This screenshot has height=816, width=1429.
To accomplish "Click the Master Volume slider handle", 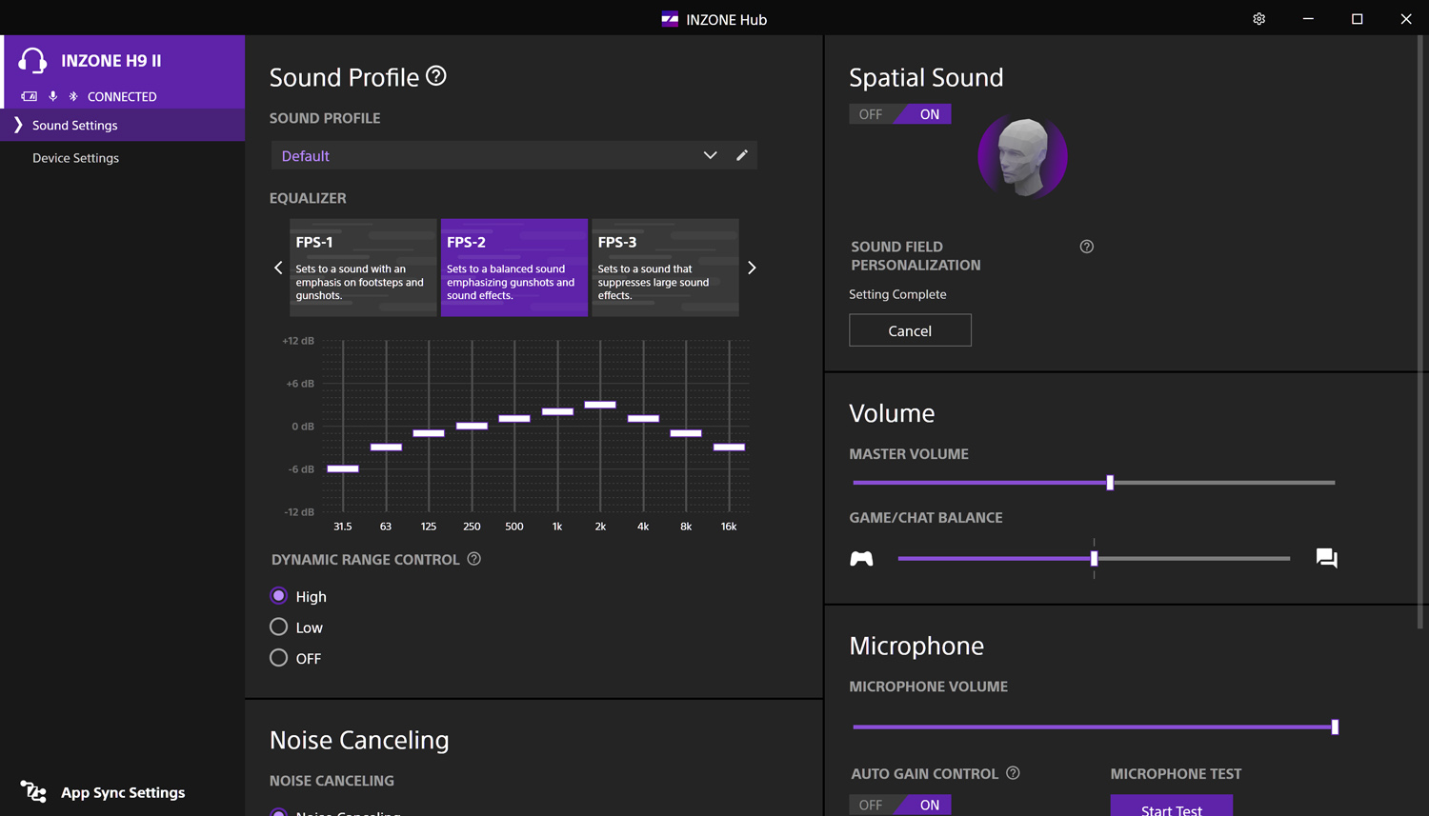I will 1110,483.
